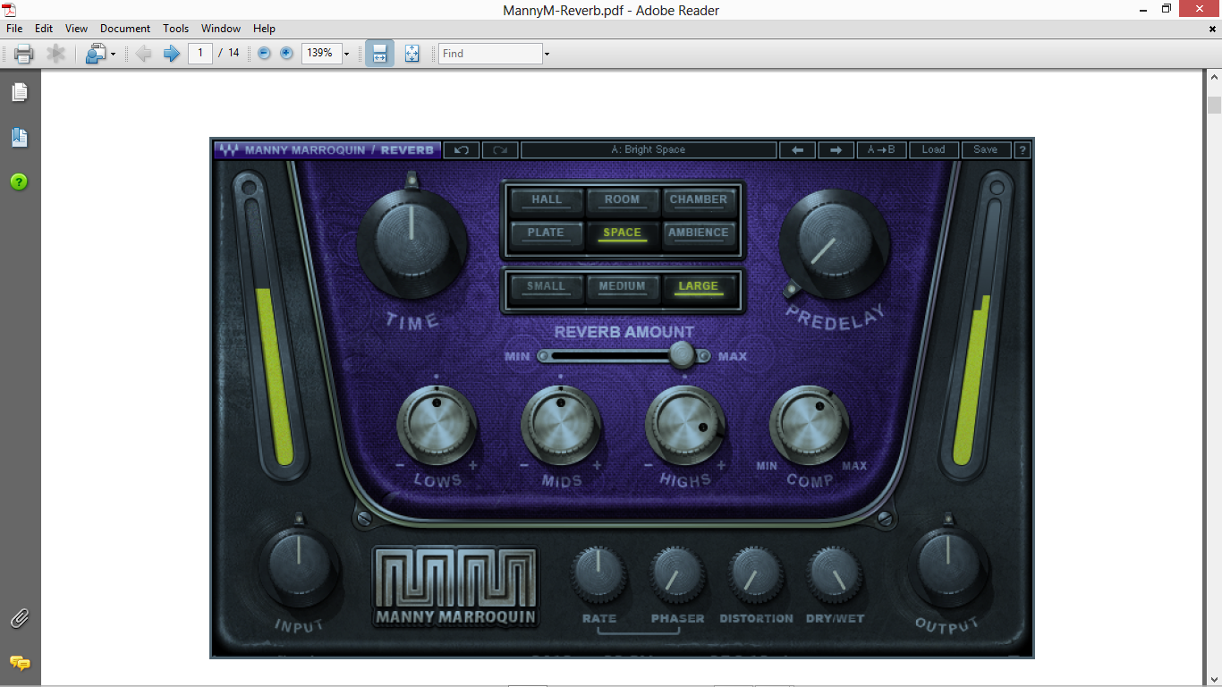Click the Adobe PDF icon in title bar

point(11,10)
